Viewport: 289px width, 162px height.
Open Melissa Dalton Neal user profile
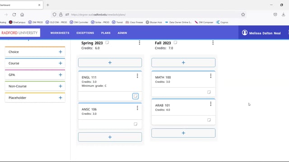click(261, 33)
